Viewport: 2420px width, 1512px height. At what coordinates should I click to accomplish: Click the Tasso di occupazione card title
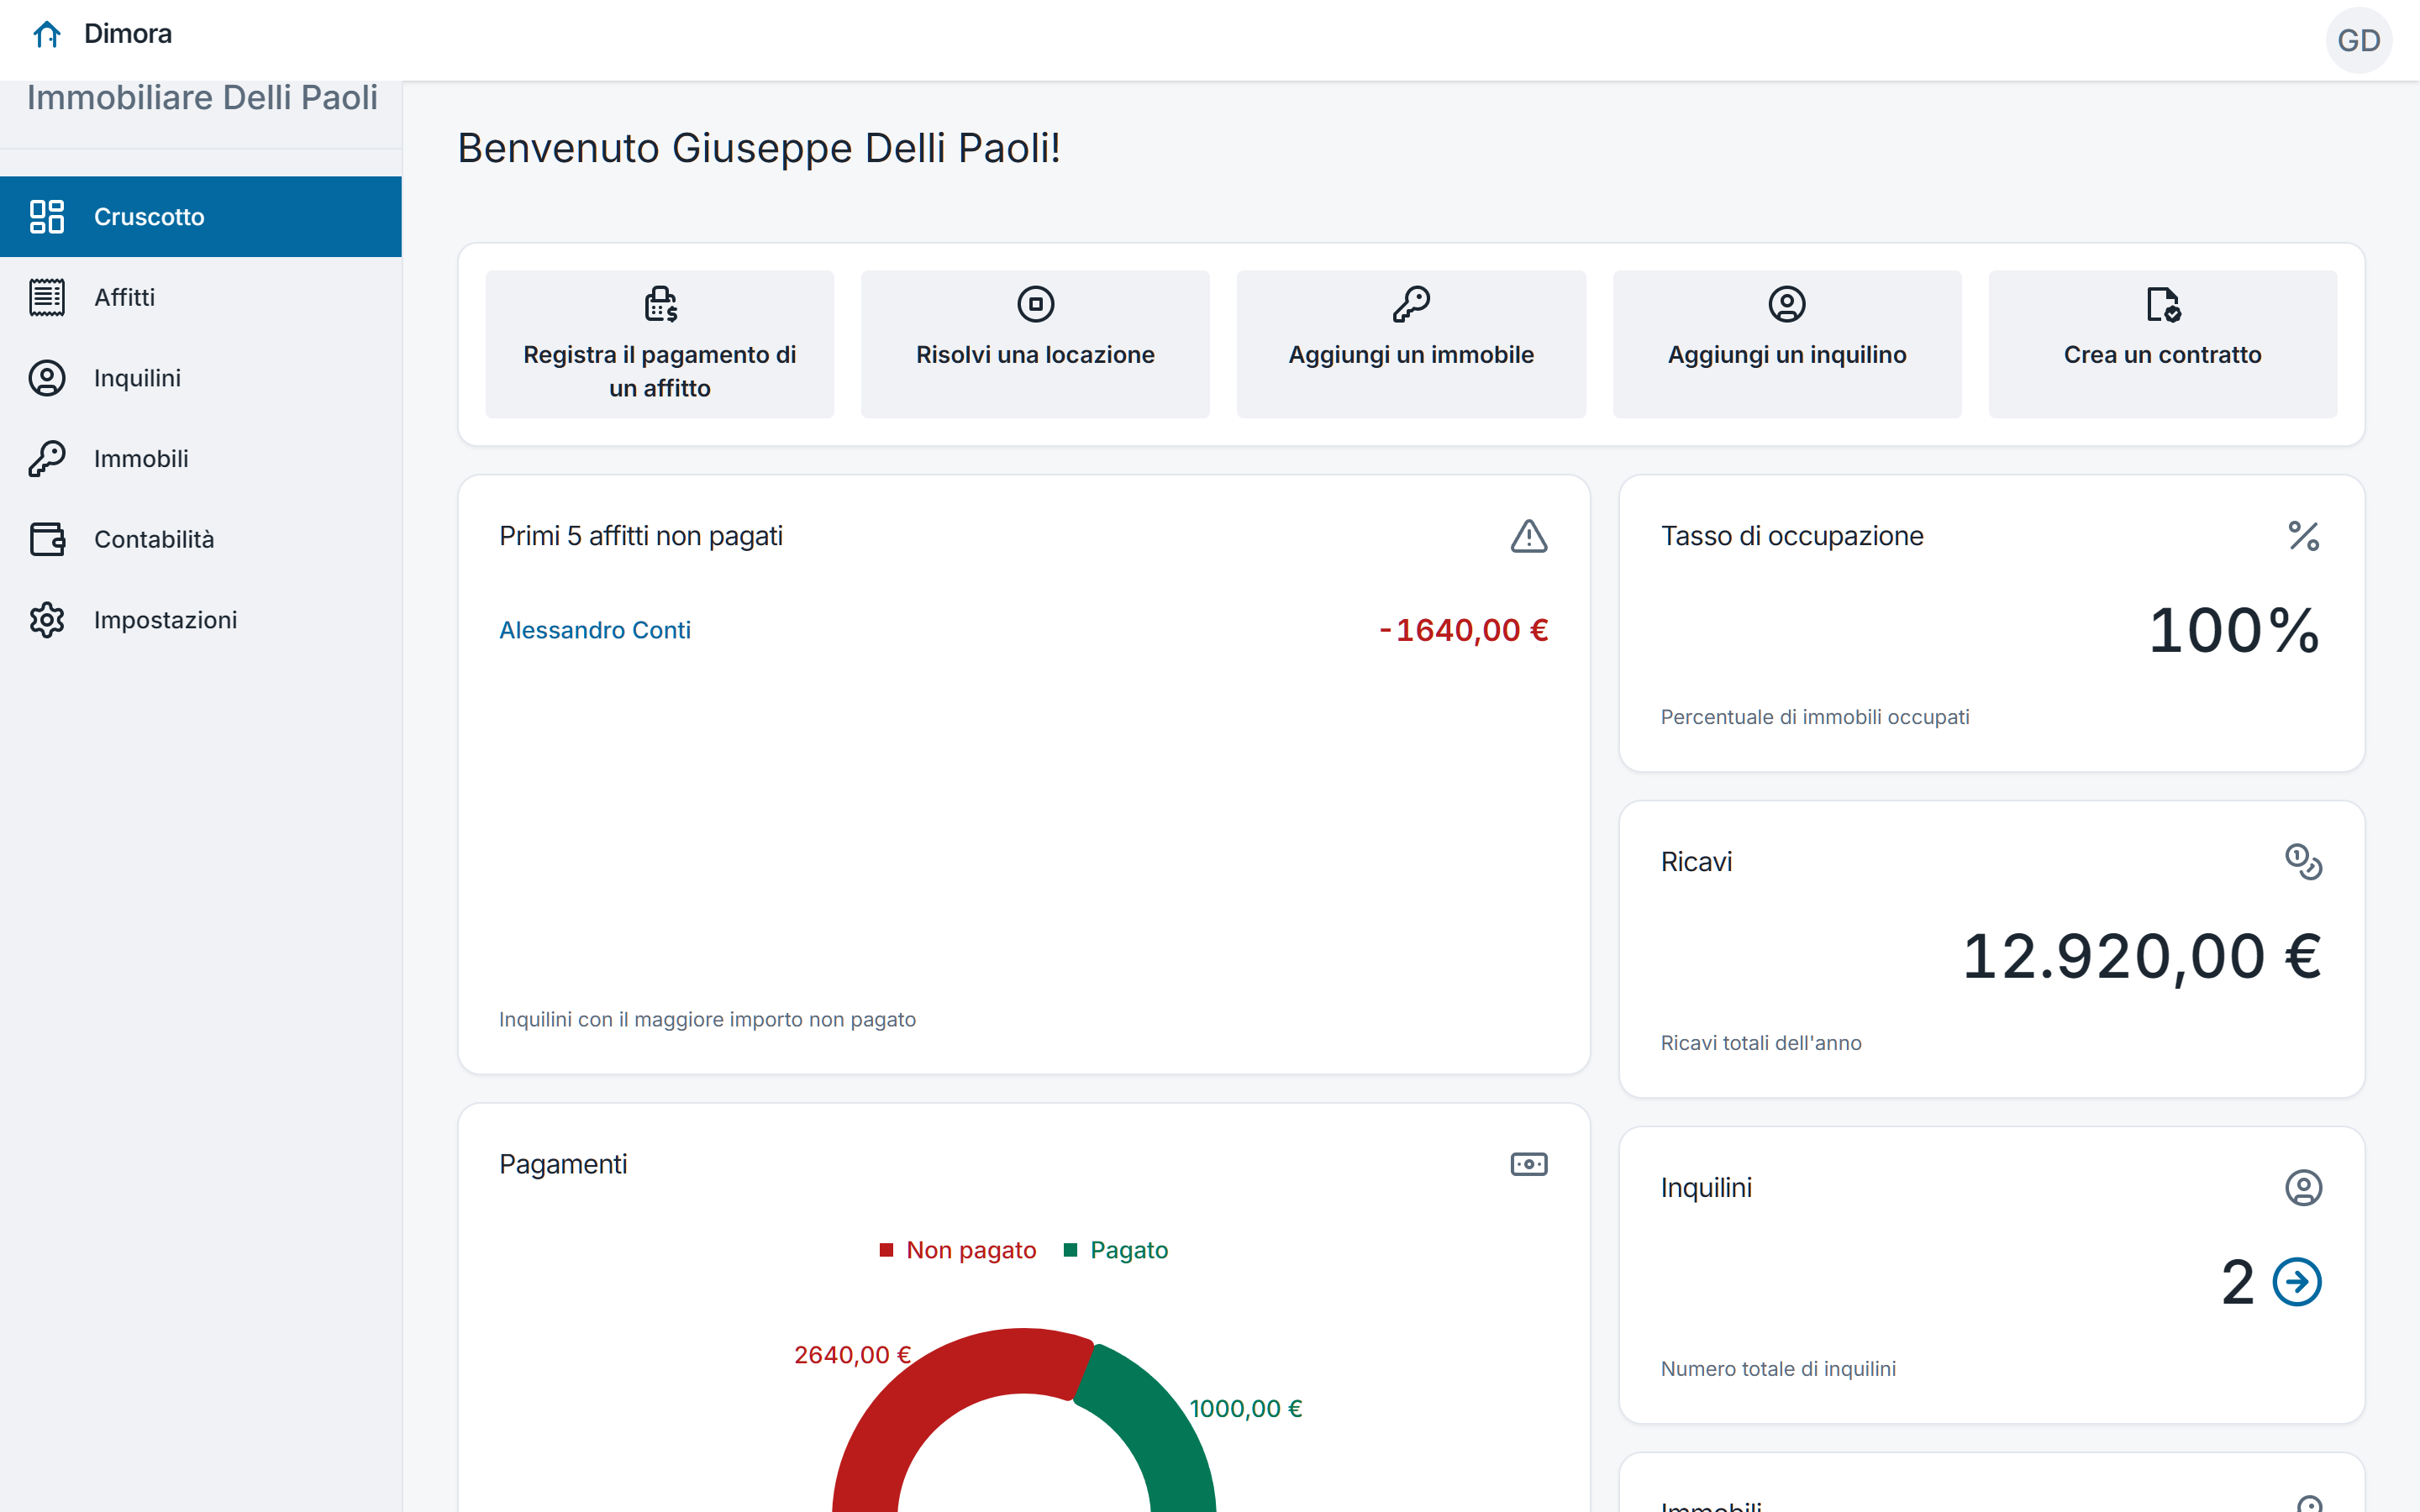(1792, 536)
